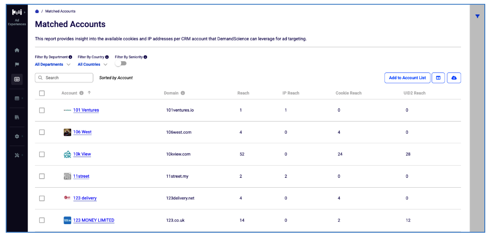Click the tools wrench icon in sidebar
Screen dimensions: 492x239
[x=17, y=155]
